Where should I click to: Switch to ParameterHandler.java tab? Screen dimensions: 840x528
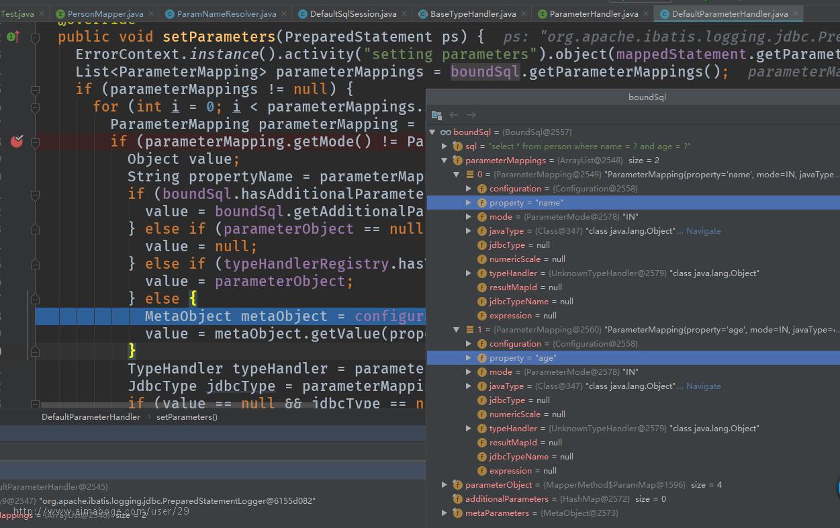[x=594, y=13]
